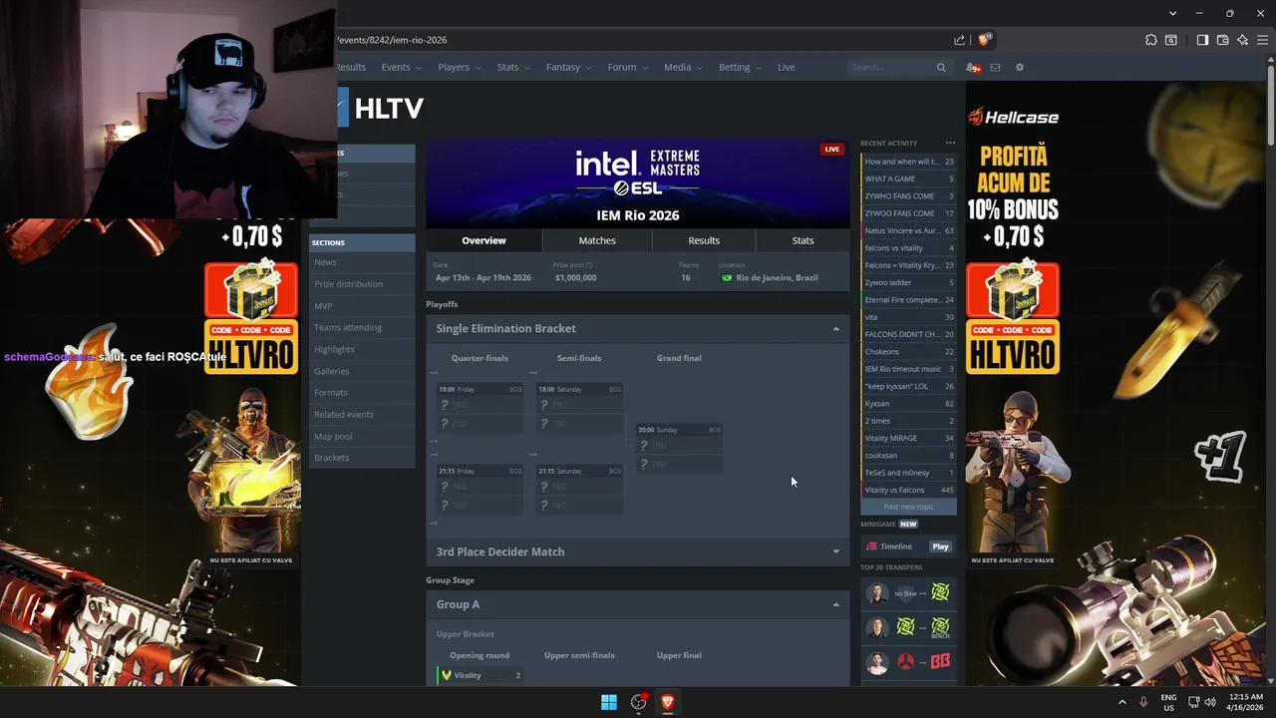1276x718 pixels.
Task: Open the Stats dropdown in the top navigation
Action: (x=514, y=67)
